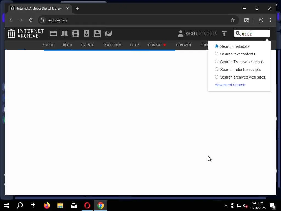Open the HELP menu item

coord(134,45)
